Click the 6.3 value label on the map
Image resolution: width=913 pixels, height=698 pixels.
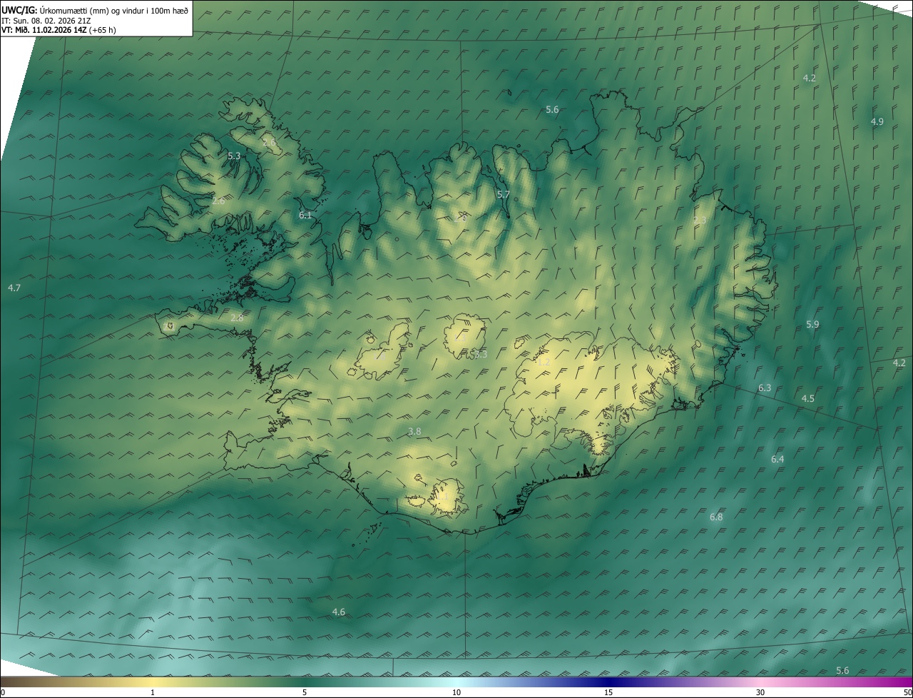click(x=765, y=388)
